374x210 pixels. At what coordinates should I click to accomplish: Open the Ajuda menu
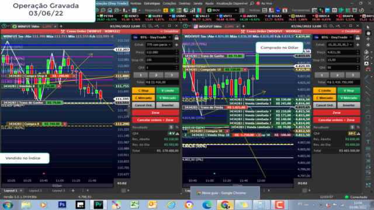coord(209,3)
